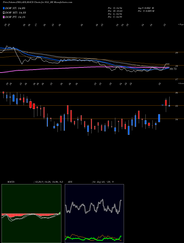Open the green MACD histogram panel

[x=31, y=214]
